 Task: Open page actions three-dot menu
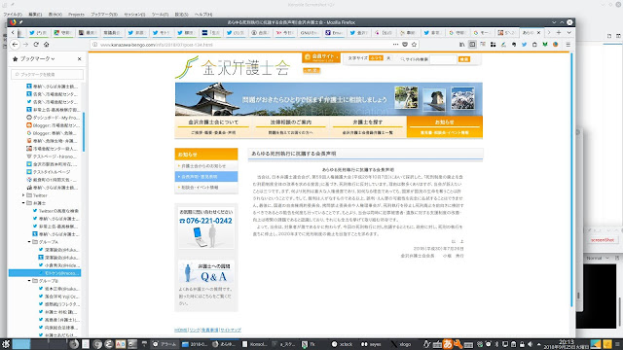(395, 45)
